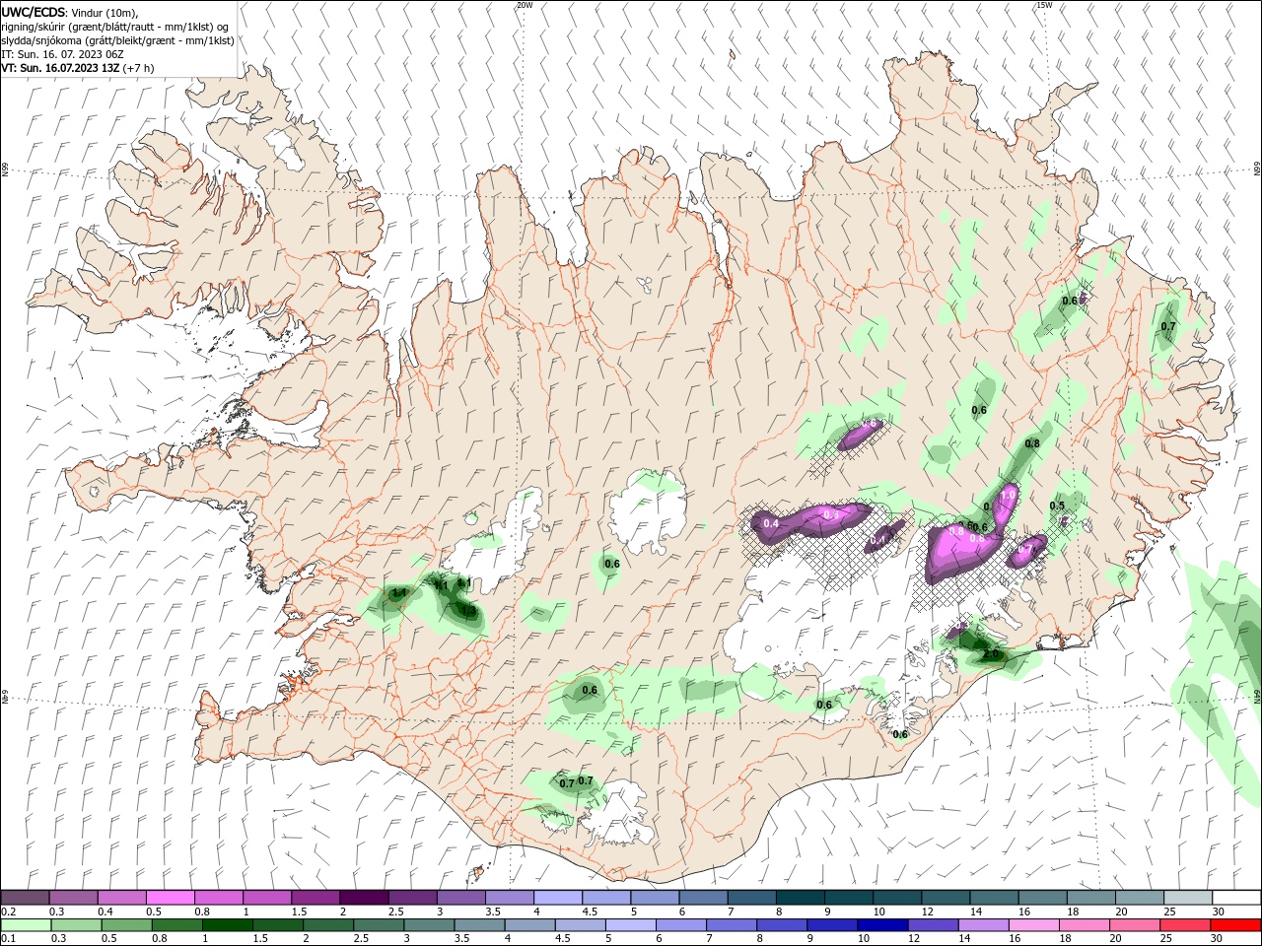Pick bottom-row deep blue swatch between 10 and 12
The height and width of the screenshot is (946, 1262).
click(x=882, y=925)
